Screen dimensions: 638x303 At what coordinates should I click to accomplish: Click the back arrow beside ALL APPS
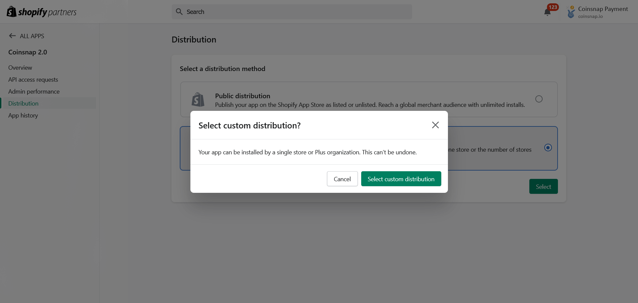pyautogui.click(x=12, y=36)
